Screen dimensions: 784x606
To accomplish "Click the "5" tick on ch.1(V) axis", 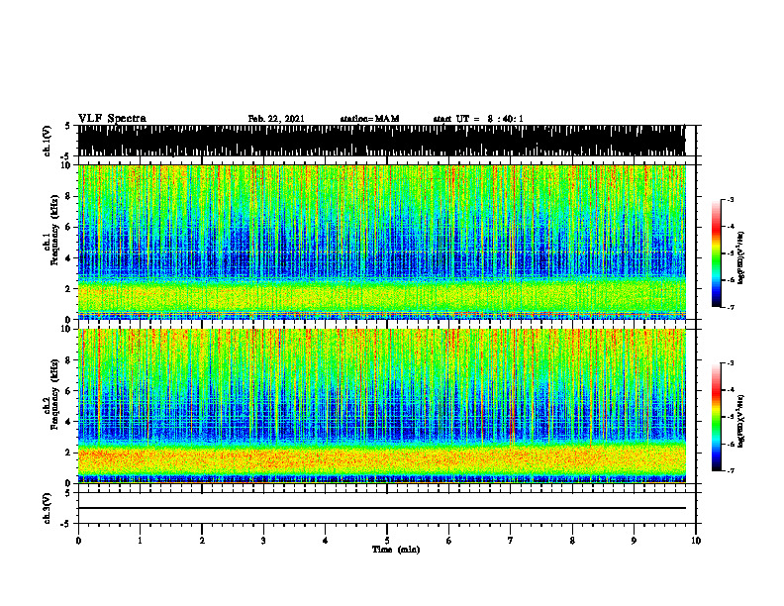I will coord(67,126).
